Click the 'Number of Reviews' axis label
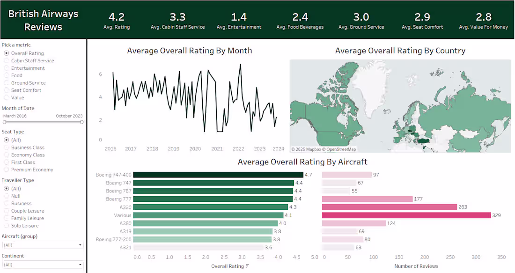Image resolution: width=515 pixels, height=273 pixels. pos(416,266)
